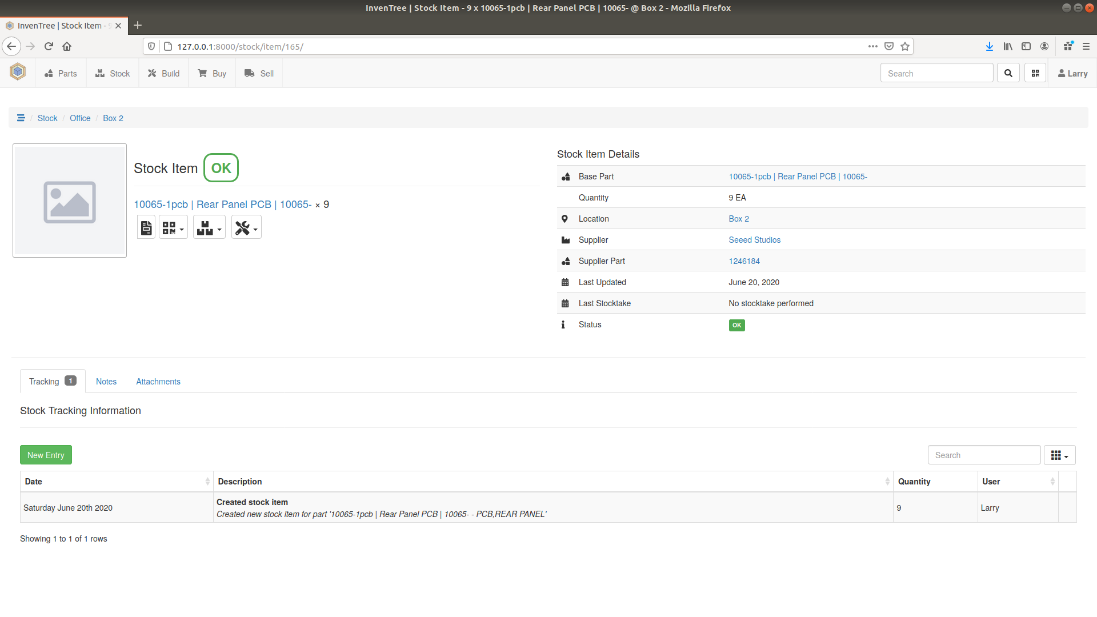Open the barcode scan dialog in the navbar
The width and height of the screenshot is (1097, 617).
pyautogui.click(x=1034, y=73)
